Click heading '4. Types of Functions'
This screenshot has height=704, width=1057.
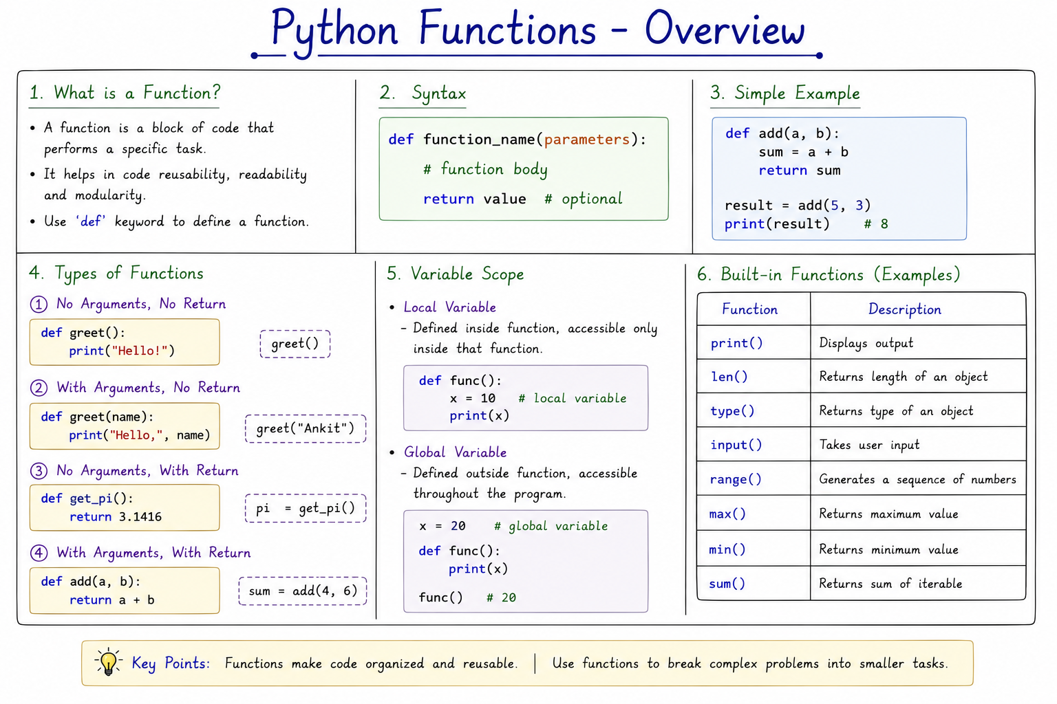coord(116,273)
